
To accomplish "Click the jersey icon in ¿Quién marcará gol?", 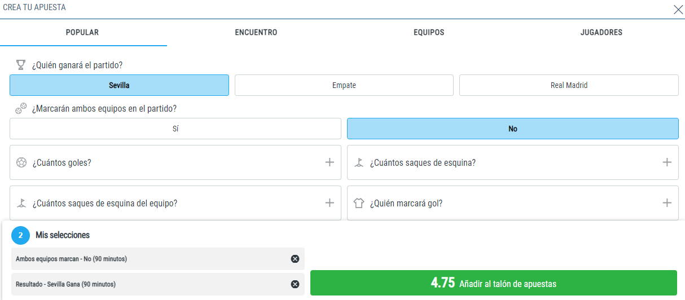I will click(x=359, y=203).
